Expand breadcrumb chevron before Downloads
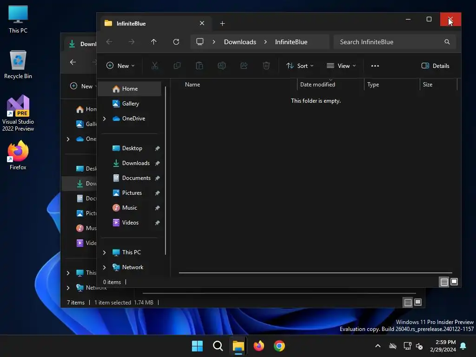Image resolution: width=476 pixels, height=357 pixels. (214, 41)
